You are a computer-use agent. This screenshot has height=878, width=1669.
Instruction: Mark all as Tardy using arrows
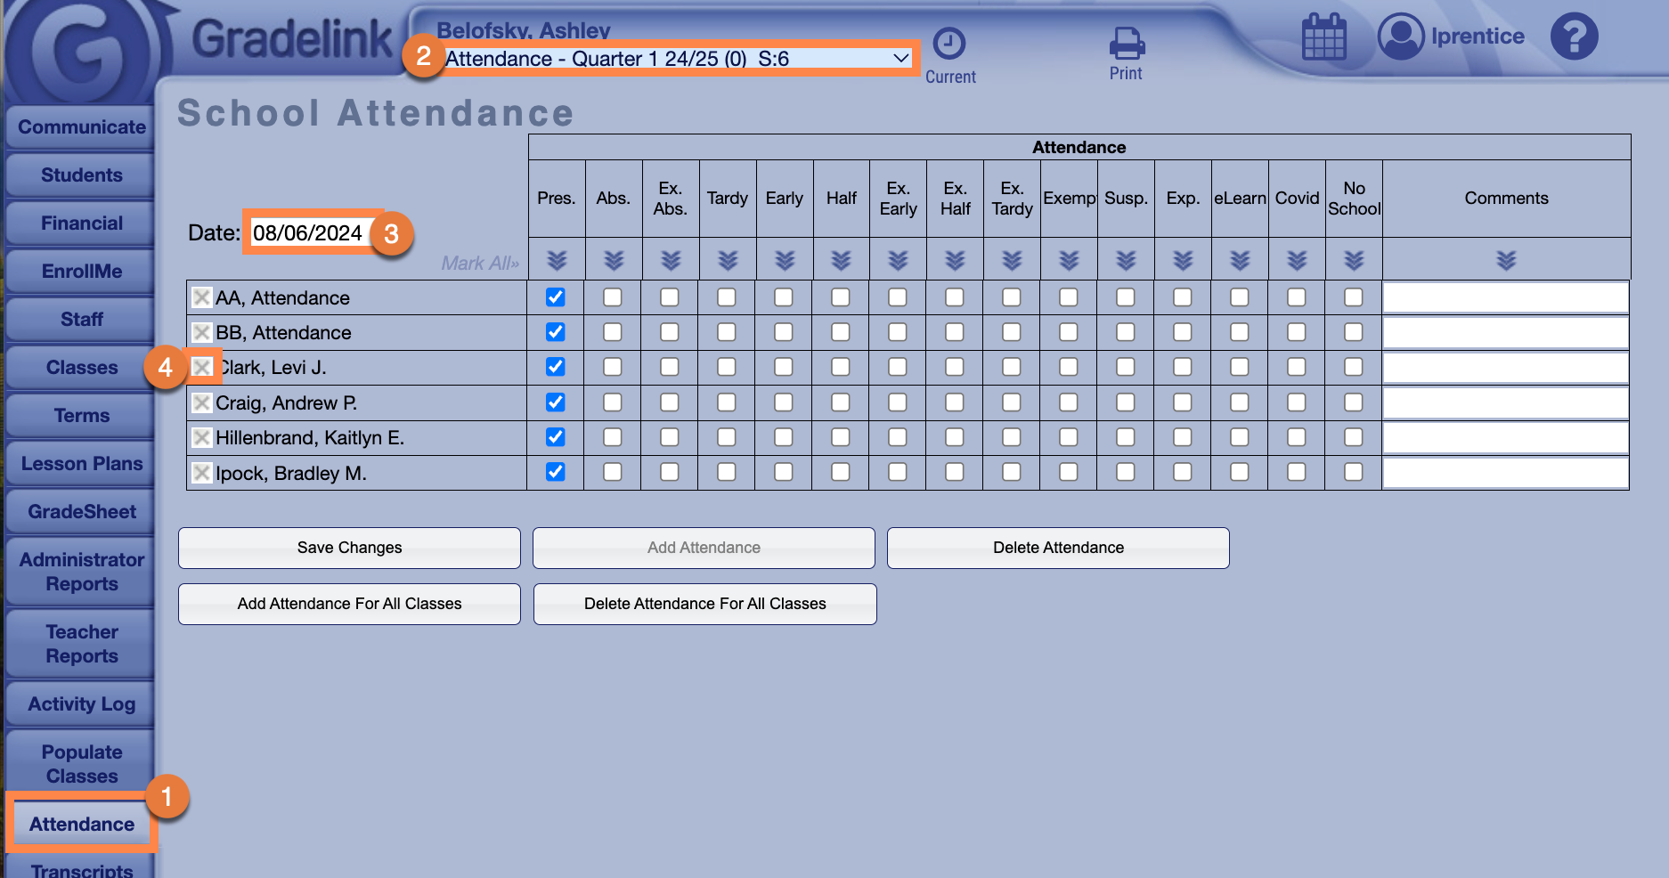click(x=728, y=260)
